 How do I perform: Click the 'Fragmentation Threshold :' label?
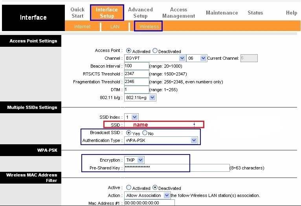click(x=98, y=82)
